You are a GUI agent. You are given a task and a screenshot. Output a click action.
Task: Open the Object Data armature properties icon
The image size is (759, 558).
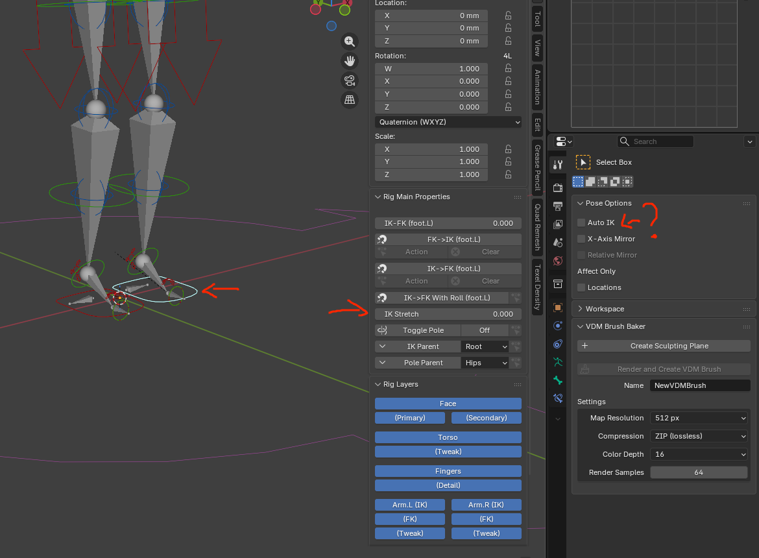558,361
